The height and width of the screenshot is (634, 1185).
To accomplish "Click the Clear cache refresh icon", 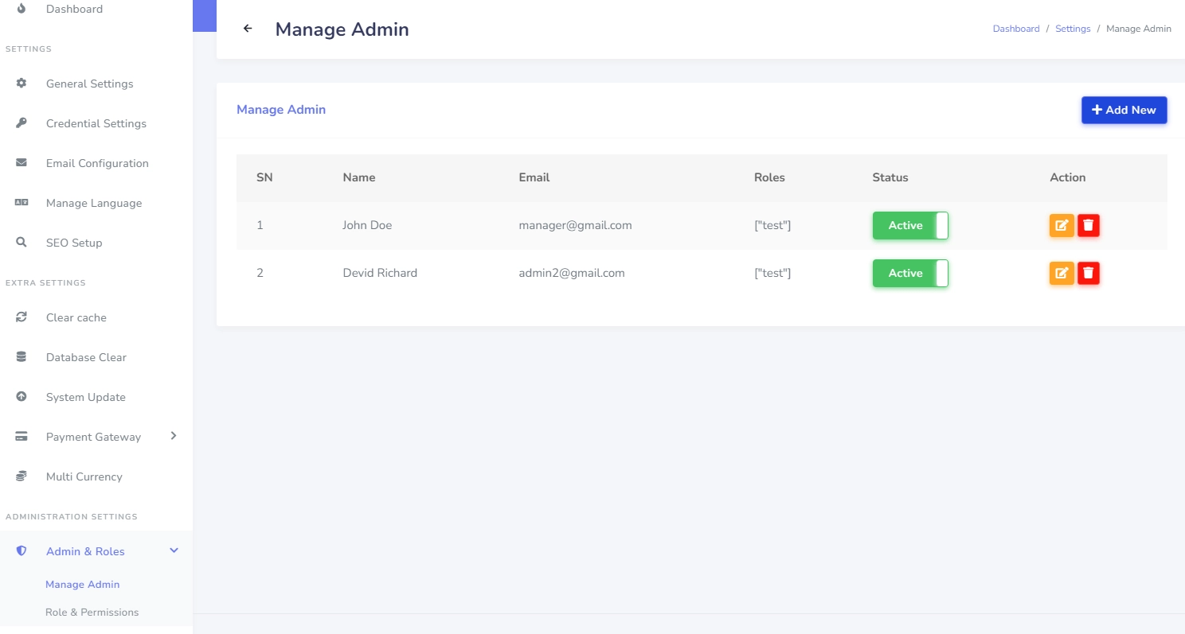I will pos(22,317).
